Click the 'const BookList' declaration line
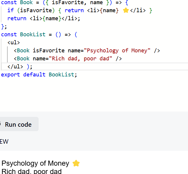The width and height of the screenshot is (188, 174). tap(39, 35)
